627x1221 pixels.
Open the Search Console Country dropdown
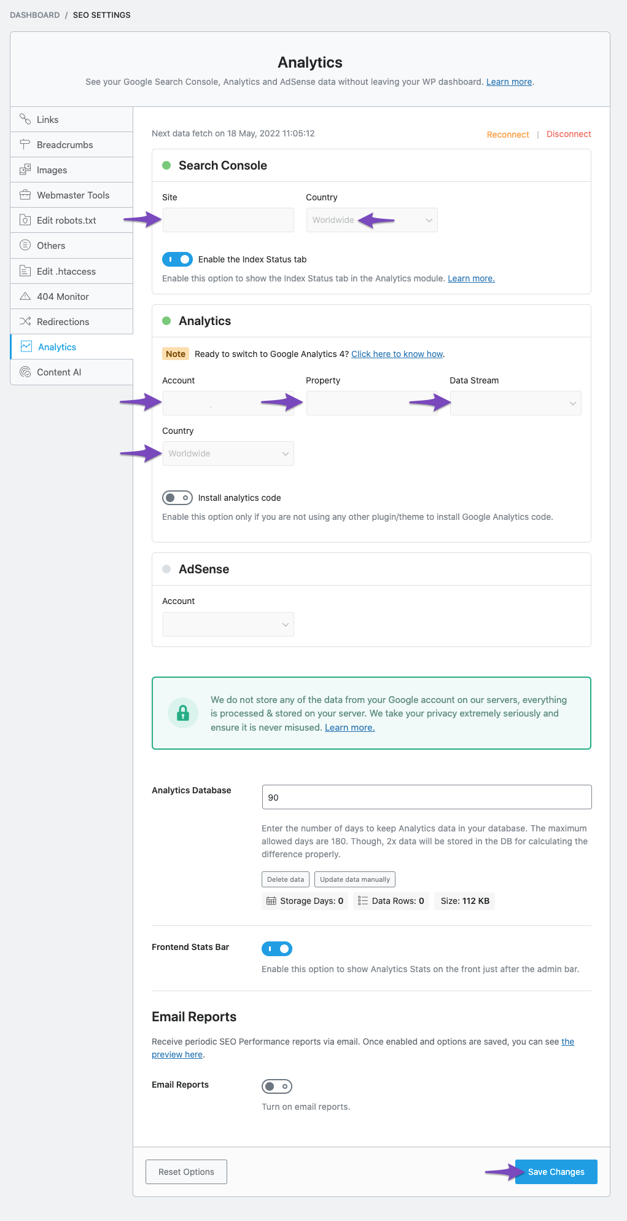click(372, 220)
